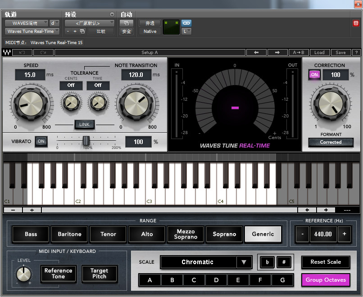This screenshot has width=363, height=297.
Task: Select the Tenor range
Action: (108, 234)
